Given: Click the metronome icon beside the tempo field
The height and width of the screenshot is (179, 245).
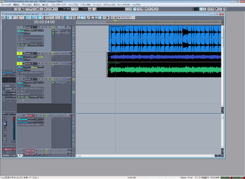Looking at the screenshot, I should [90, 9].
